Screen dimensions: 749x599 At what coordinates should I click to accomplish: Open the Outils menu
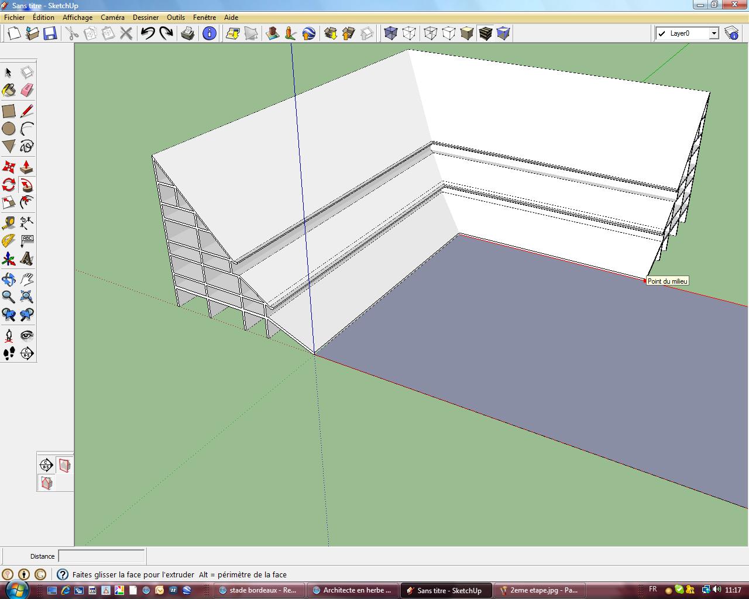[x=176, y=18]
